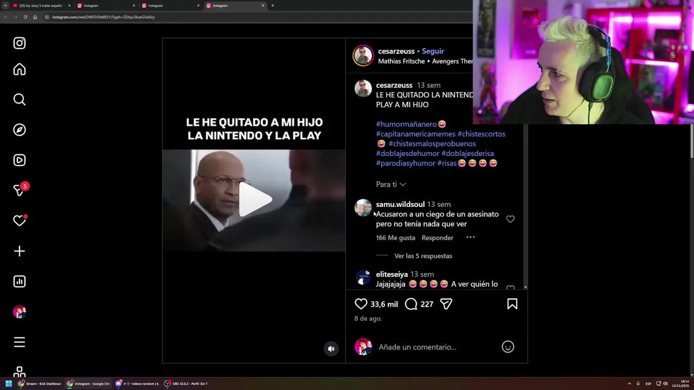Viewport: 694px width, 390px height.
Task: Open the dashboard chart icon in sidebar
Action: 20,282
